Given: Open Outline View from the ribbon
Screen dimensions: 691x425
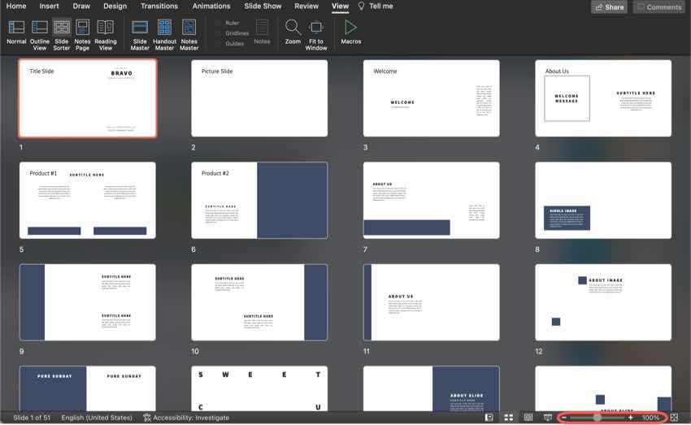Looking at the screenshot, I should [x=40, y=33].
